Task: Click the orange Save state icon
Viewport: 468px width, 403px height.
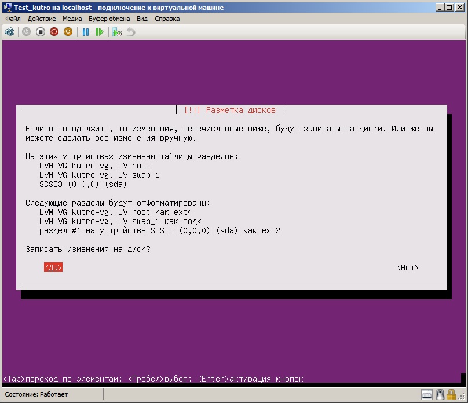Action: click(x=68, y=32)
